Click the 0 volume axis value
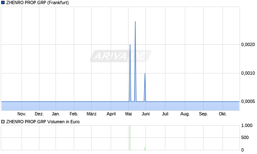The image size is (257, 154). point(242,150)
